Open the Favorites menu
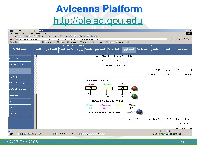Viewport: 197px width, 147px height. pos(30,33)
